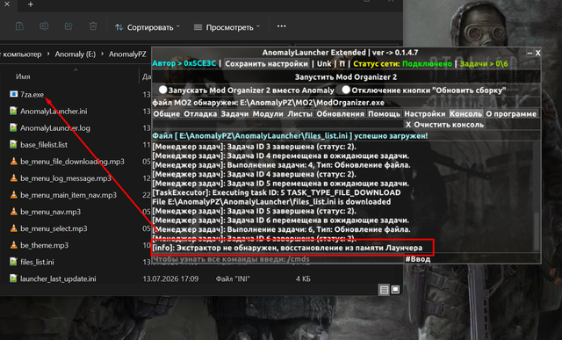
Task: Click Запустить Mod Organizer 2 button
Action: pyautogui.click(x=346, y=77)
